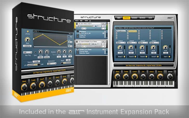Click the Edit button on Jaw Harp Loop patch
189x118 pixels.
coord(103,24)
